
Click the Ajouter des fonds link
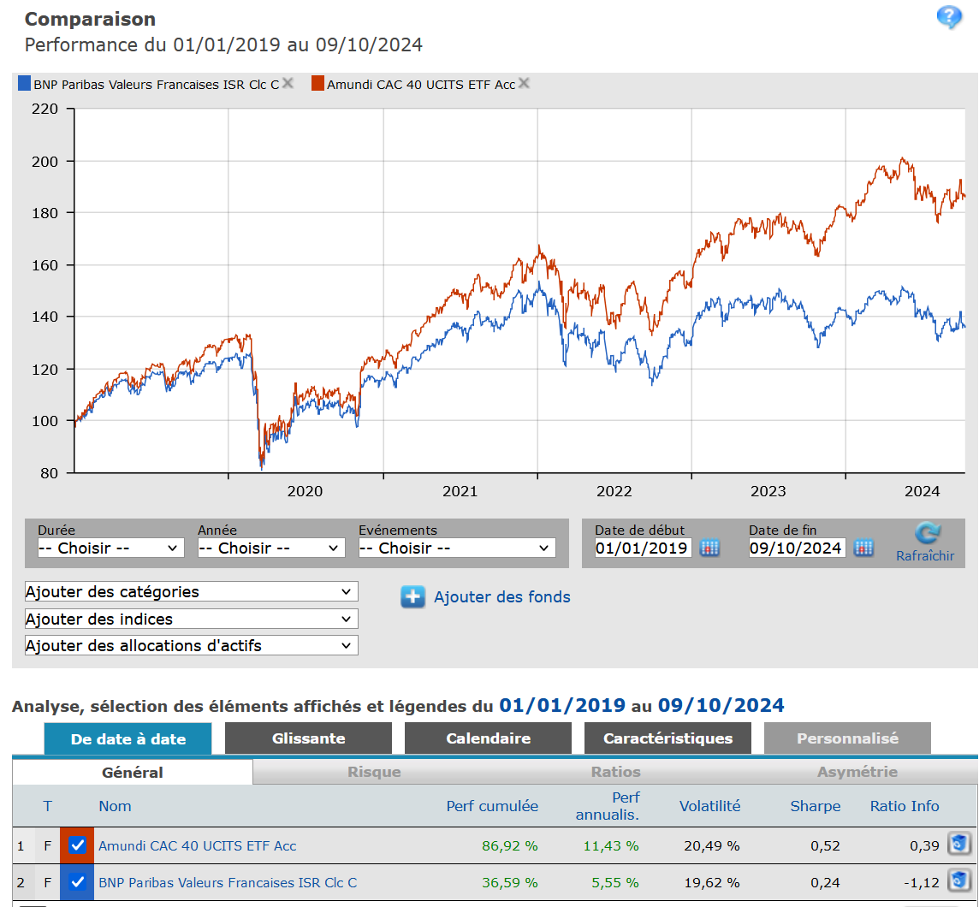(x=502, y=596)
